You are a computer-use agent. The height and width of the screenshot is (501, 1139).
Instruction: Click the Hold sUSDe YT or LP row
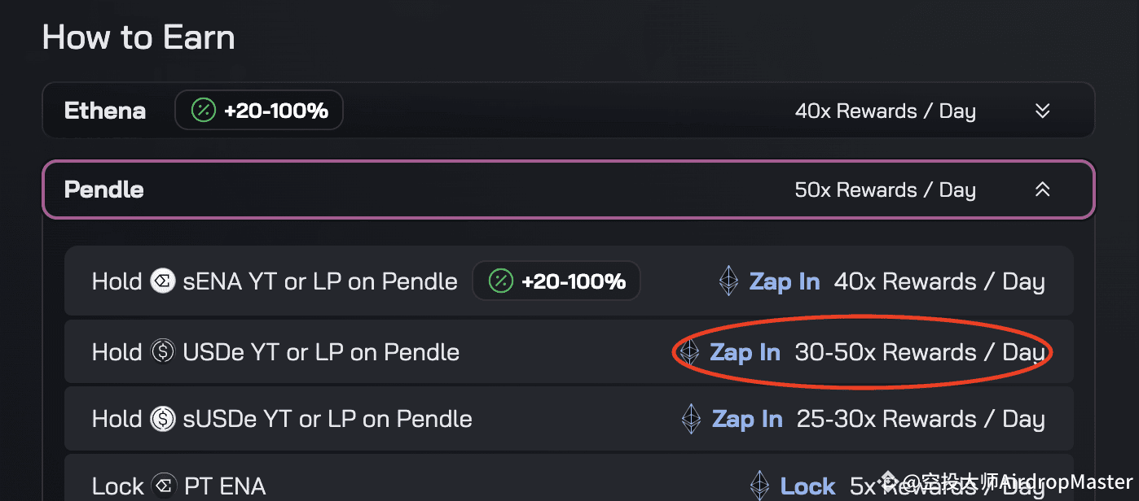pos(569,419)
